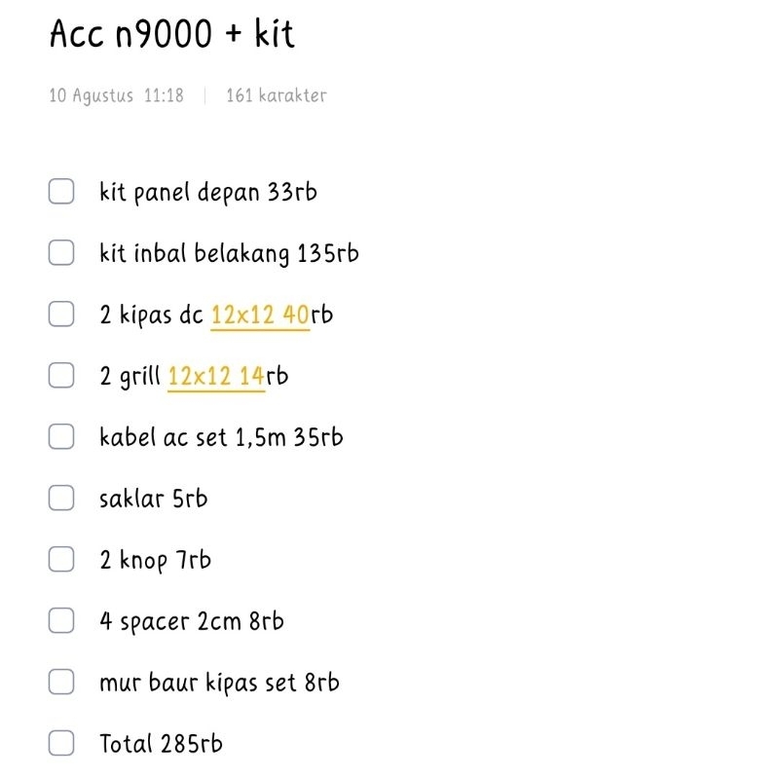Click the 'saklar 5rb' item text
779x779 pixels.
click(153, 499)
